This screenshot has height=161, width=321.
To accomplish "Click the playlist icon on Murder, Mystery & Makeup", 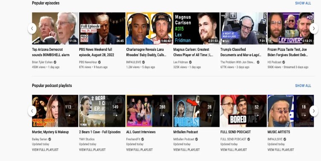I will 68,115.
